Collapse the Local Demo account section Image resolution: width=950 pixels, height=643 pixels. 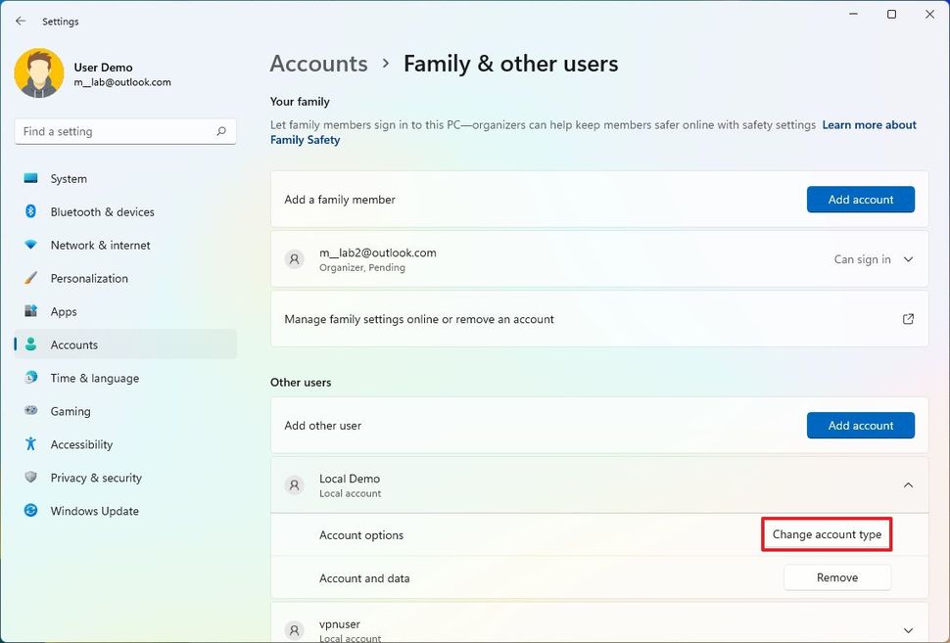click(908, 485)
